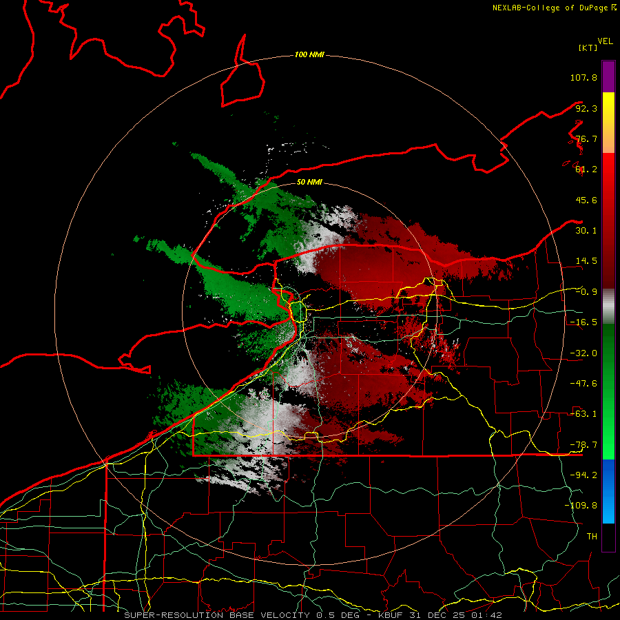The image size is (620, 620).
Task: Click the 92.3 legend value
Action: coord(586,108)
